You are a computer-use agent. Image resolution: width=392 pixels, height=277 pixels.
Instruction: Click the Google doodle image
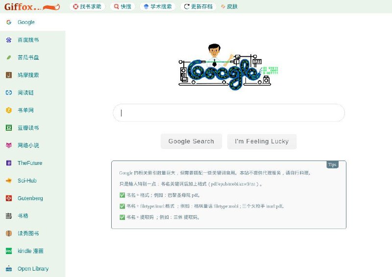[228, 67]
